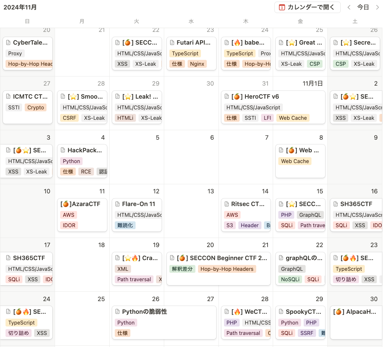383x347 pixels.
Task: Click the page icon on the Web ... card
Action: 281,150
